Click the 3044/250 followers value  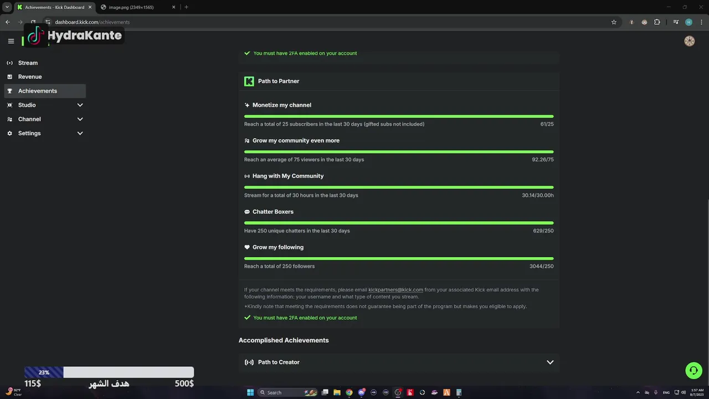click(542, 266)
